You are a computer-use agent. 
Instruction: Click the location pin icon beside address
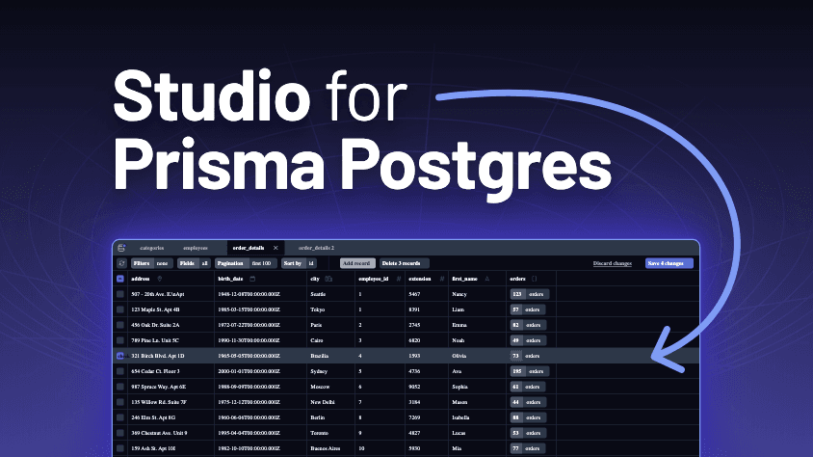coord(160,279)
